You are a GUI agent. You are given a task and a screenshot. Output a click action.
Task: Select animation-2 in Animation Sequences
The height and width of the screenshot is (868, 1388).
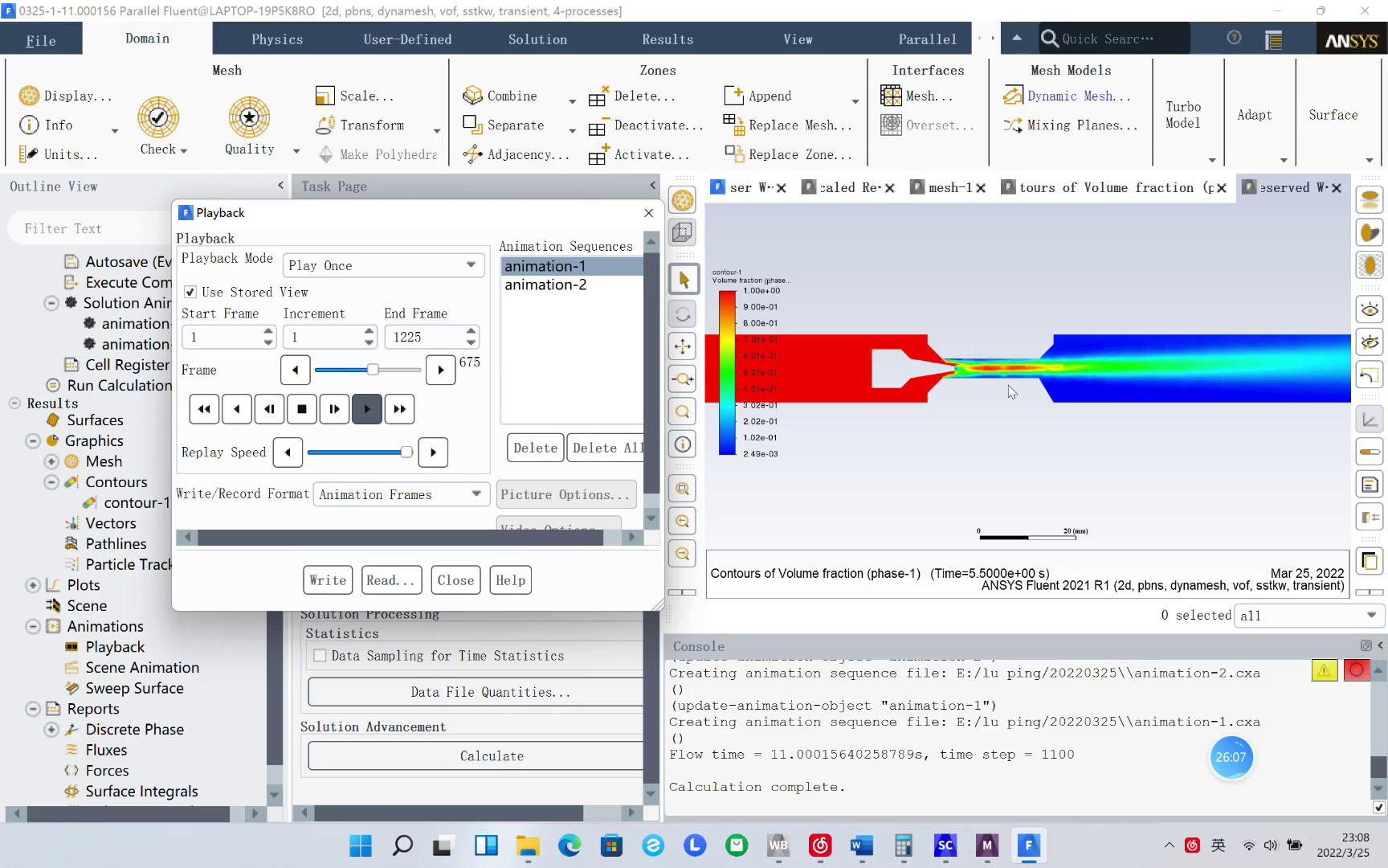click(572, 285)
